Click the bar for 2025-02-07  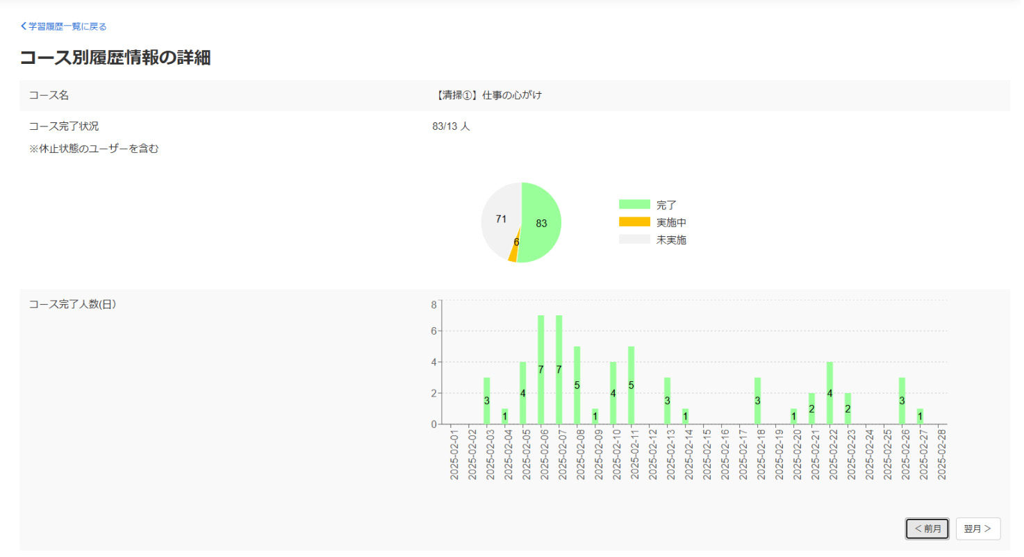(x=559, y=369)
